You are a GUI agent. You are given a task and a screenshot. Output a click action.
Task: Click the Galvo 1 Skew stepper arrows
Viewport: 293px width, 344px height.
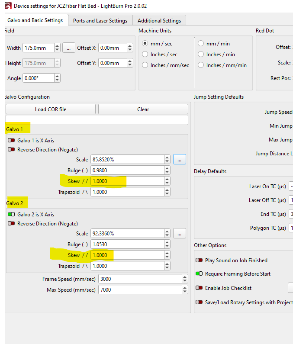167,181
